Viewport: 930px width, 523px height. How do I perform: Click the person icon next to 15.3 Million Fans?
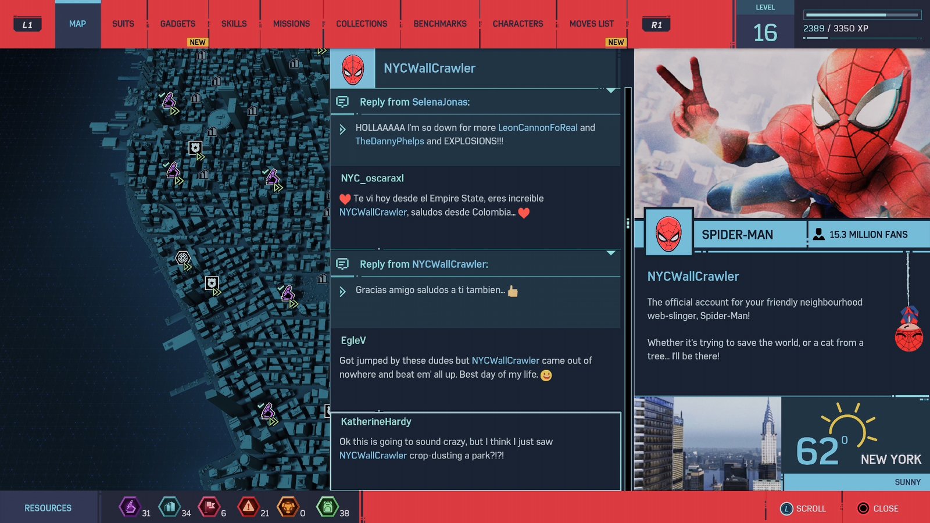tap(819, 234)
